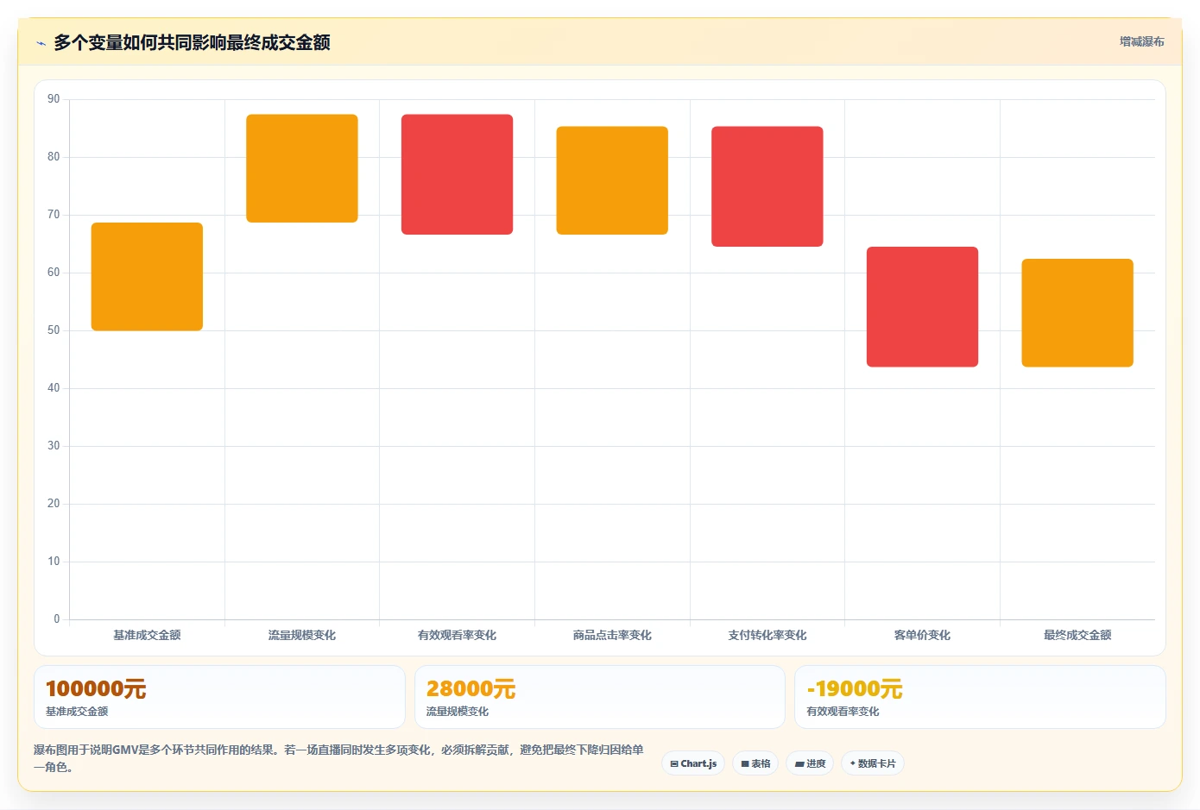Viewport: 1200px width, 810px height.
Task: Click the x-axis label 最终成交金额
Action: 1077,635
